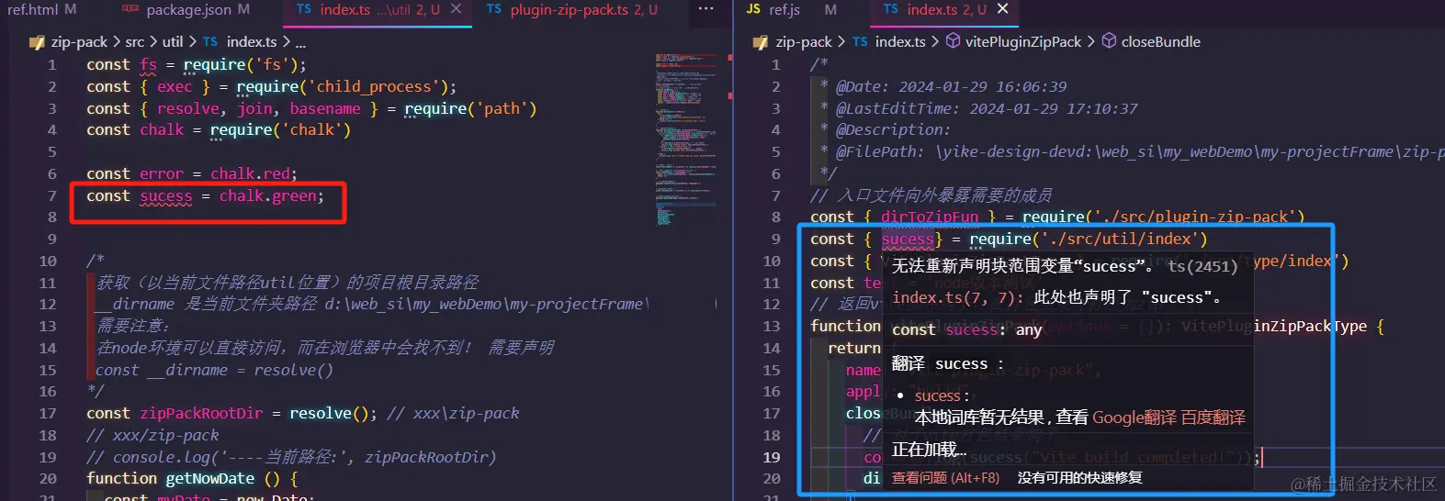Switch to the package.json tab

point(186,10)
